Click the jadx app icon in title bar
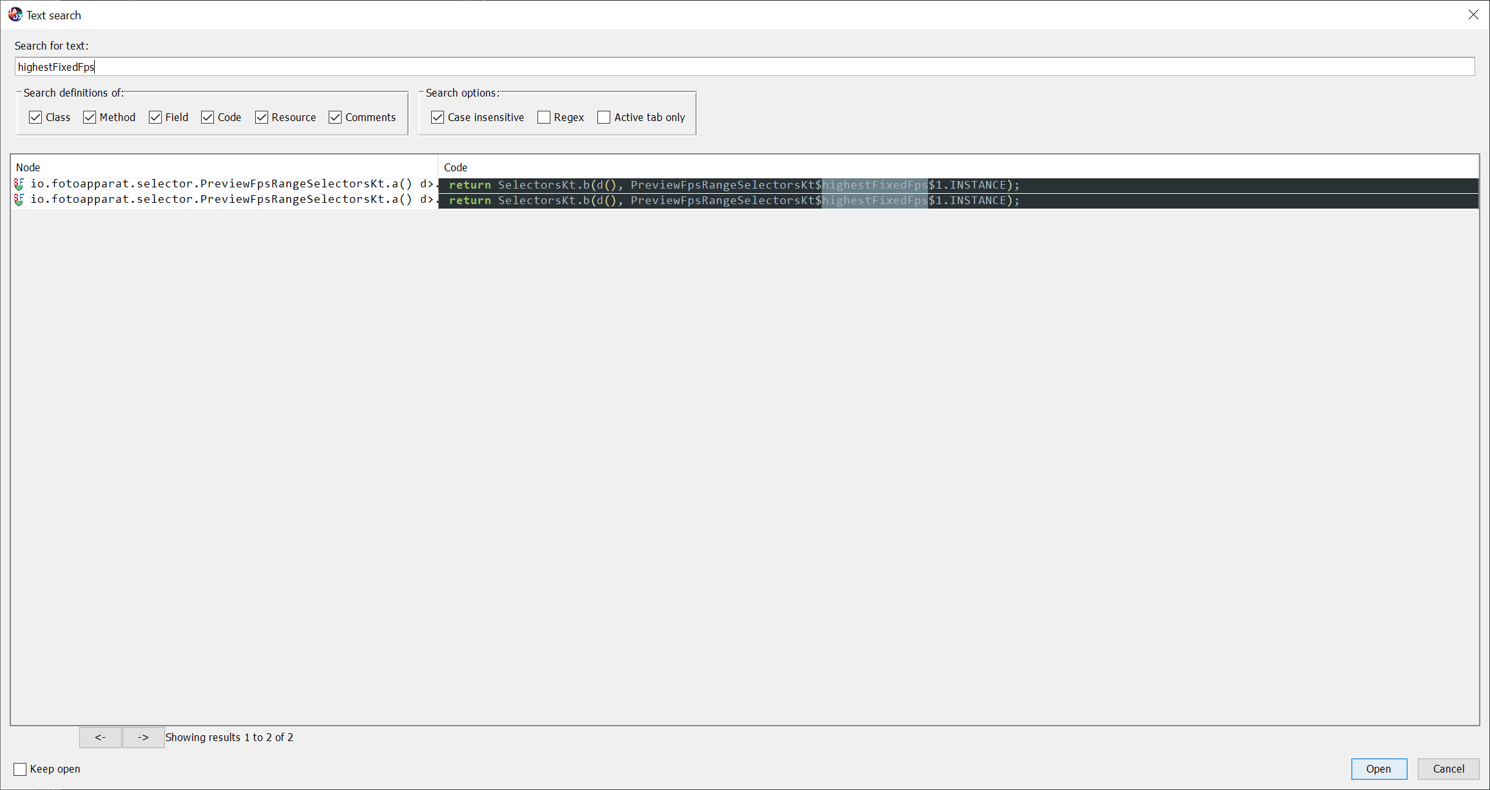Viewport: 1490px width, 790px height. (x=15, y=14)
